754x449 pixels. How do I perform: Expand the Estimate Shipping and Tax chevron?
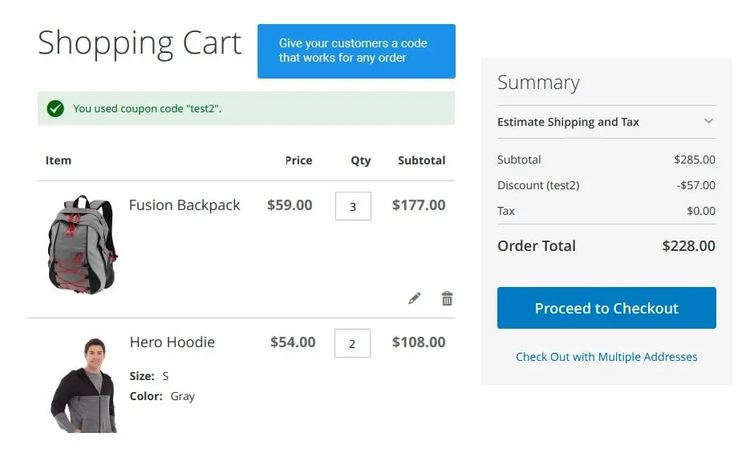708,121
